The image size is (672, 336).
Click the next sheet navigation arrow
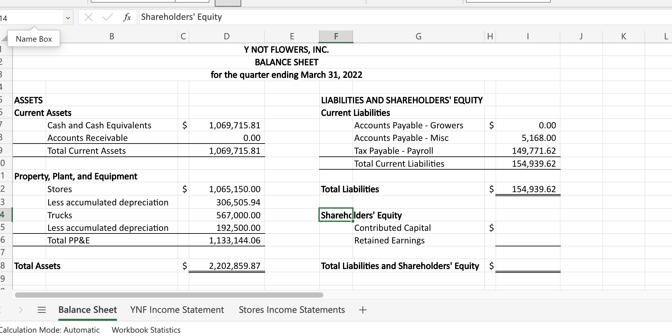point(21,310)
